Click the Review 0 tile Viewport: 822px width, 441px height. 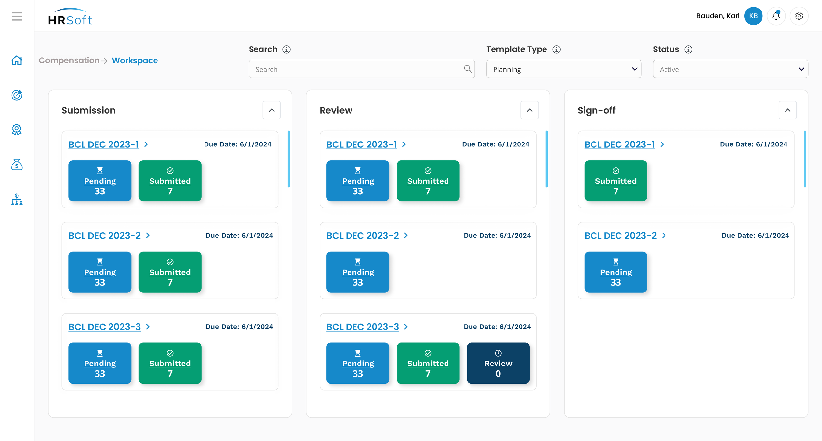[498, 363]
